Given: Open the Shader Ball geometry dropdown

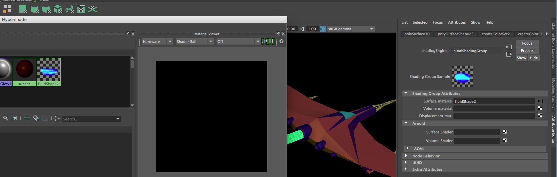Looking at the screenshot, I should (195, 42).
